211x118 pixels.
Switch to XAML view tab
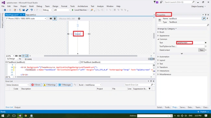pos(28,59)
